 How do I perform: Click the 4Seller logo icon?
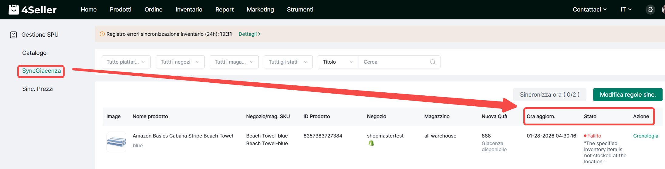pos(14,10)
